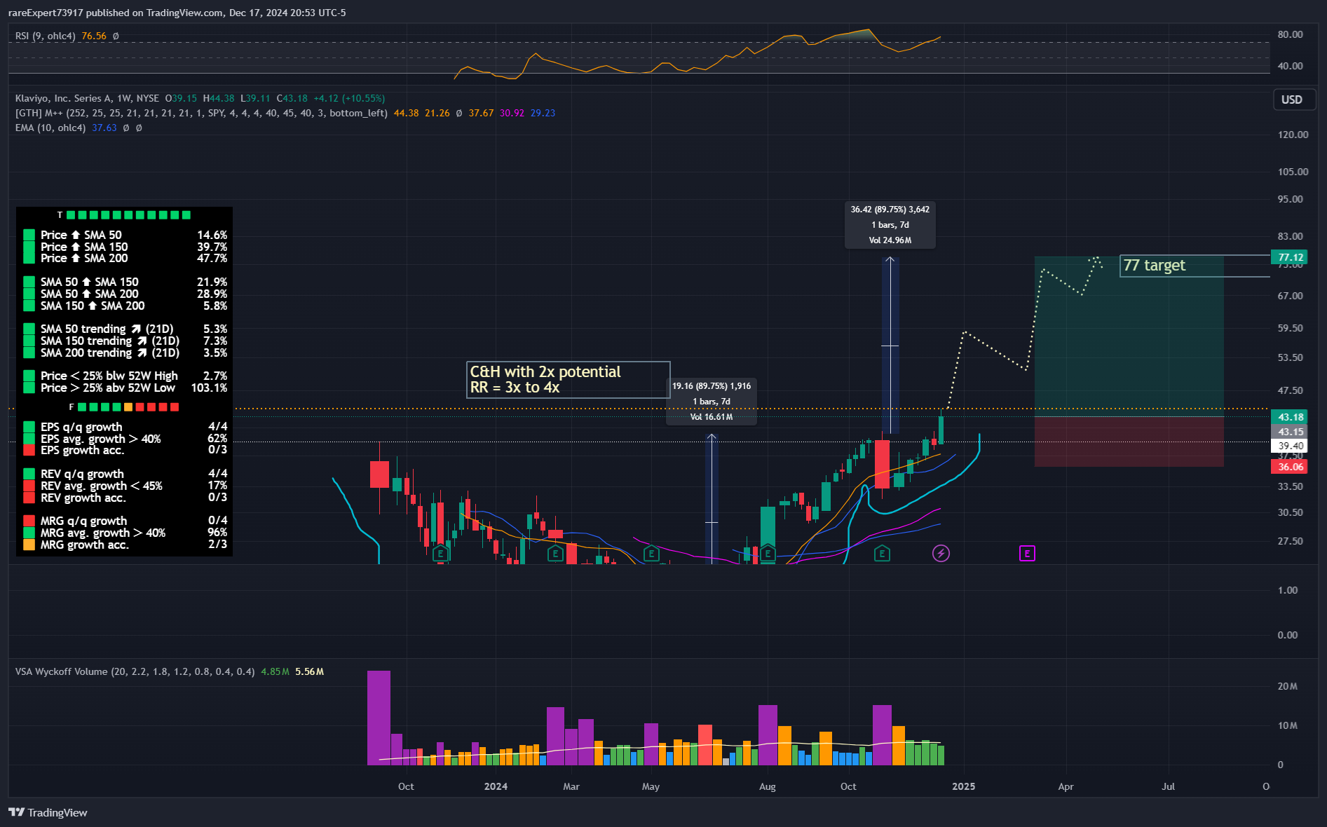Click the Jul label on the time axis
Viewport: 1327px width, 827px height.
(1168, 786)
